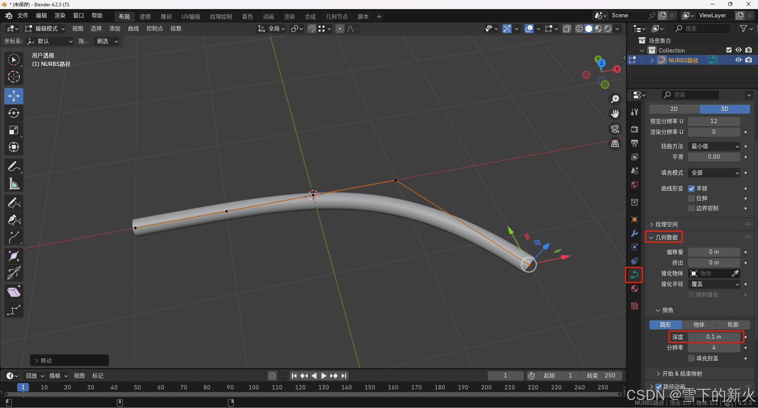Activate the Scale tool
The height and width of the screenshot is (408, 758).
(14, 130)
